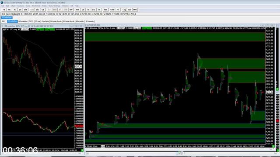
Task: Click the 'O:1214.25' open value
Action: coord(62,14)
